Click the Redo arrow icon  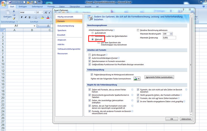[x=19, y=2]
